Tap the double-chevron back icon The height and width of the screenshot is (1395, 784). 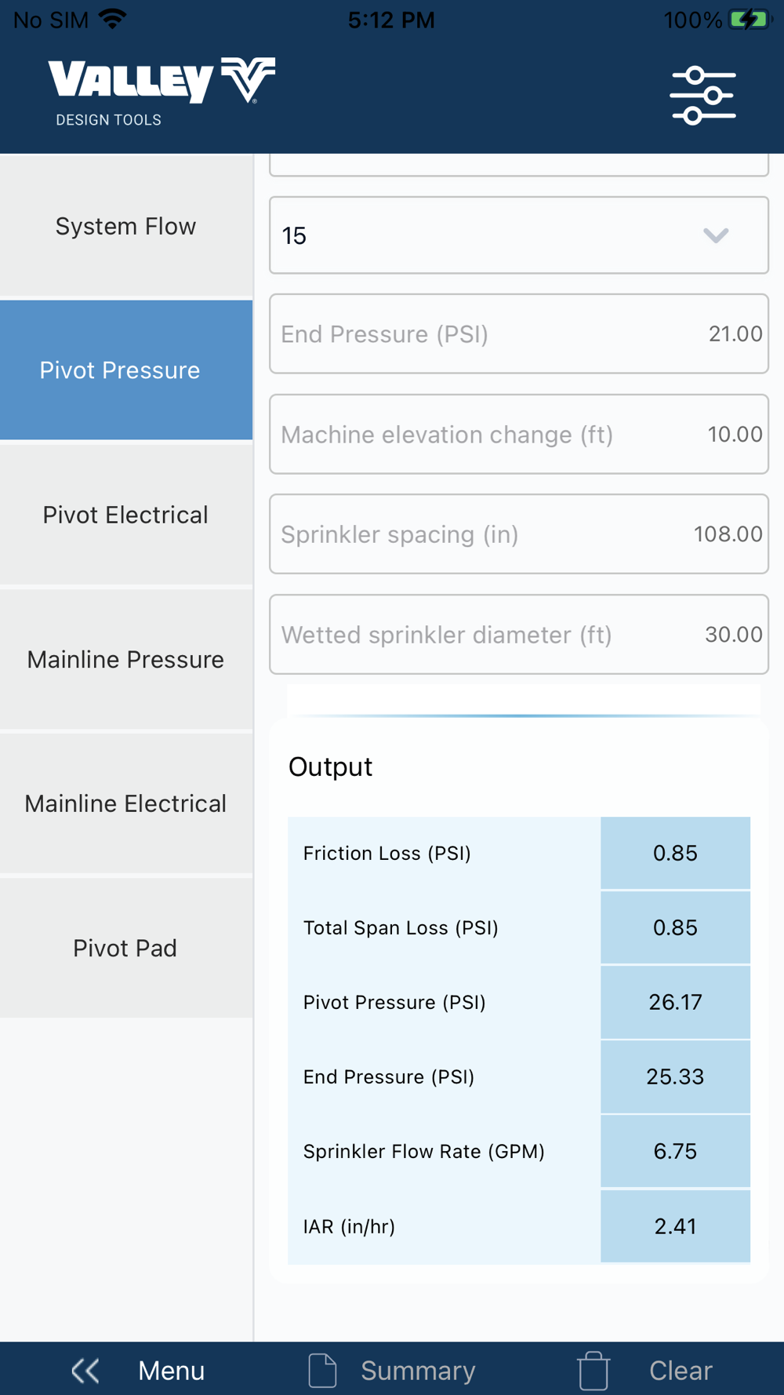click(x=85, y=1371)
